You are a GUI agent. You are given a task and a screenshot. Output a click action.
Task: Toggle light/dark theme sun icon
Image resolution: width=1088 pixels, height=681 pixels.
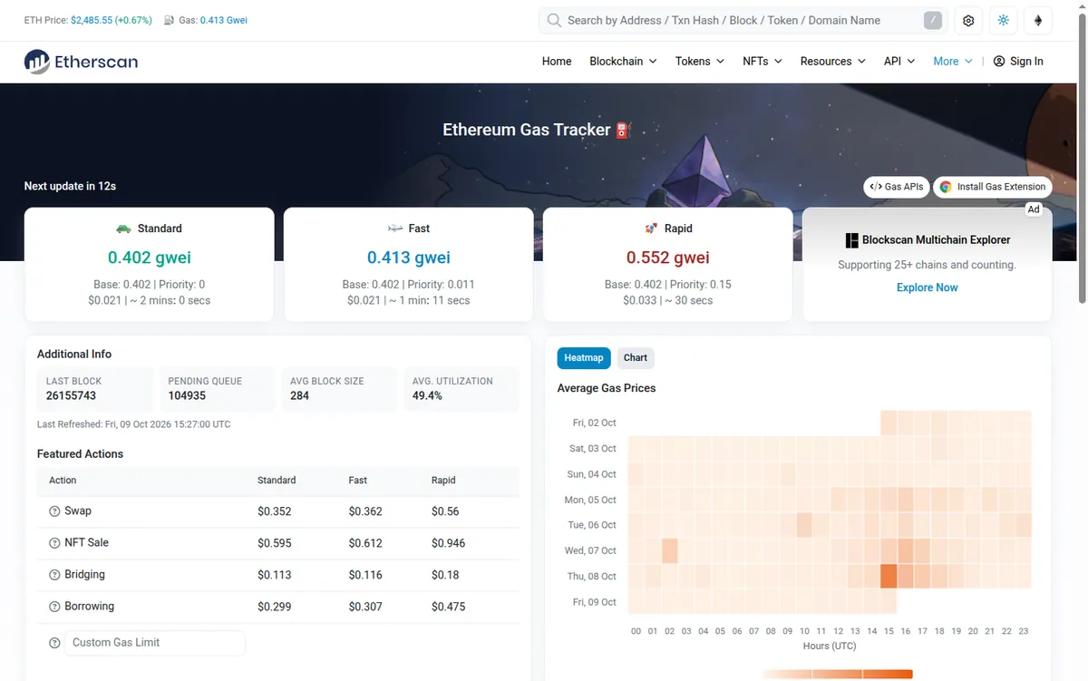pyautogui.click(x=1003, y=21)
